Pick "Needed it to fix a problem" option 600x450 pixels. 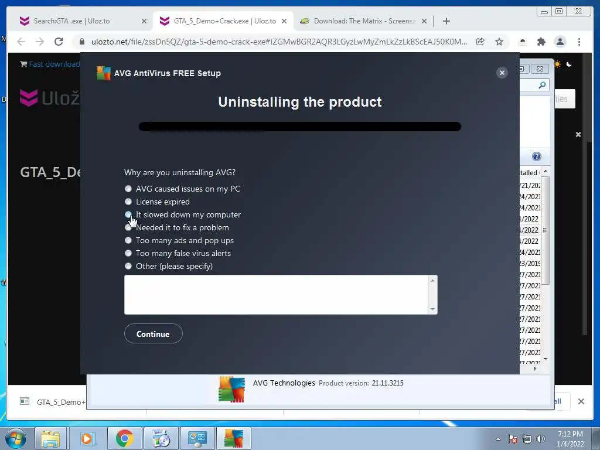pyautogui.click(x=128, y=228)
